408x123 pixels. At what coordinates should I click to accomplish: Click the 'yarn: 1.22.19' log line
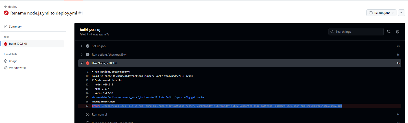(104, 93)
